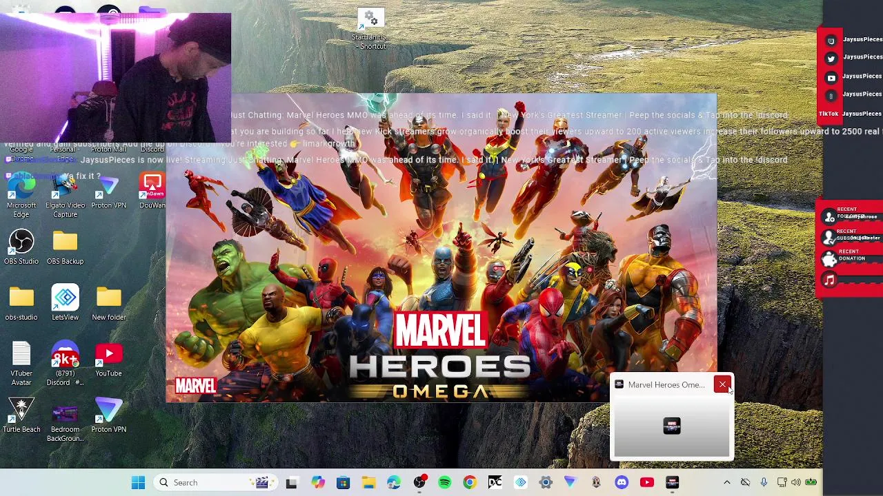Launch LetsView desktop shortcut

65,304
